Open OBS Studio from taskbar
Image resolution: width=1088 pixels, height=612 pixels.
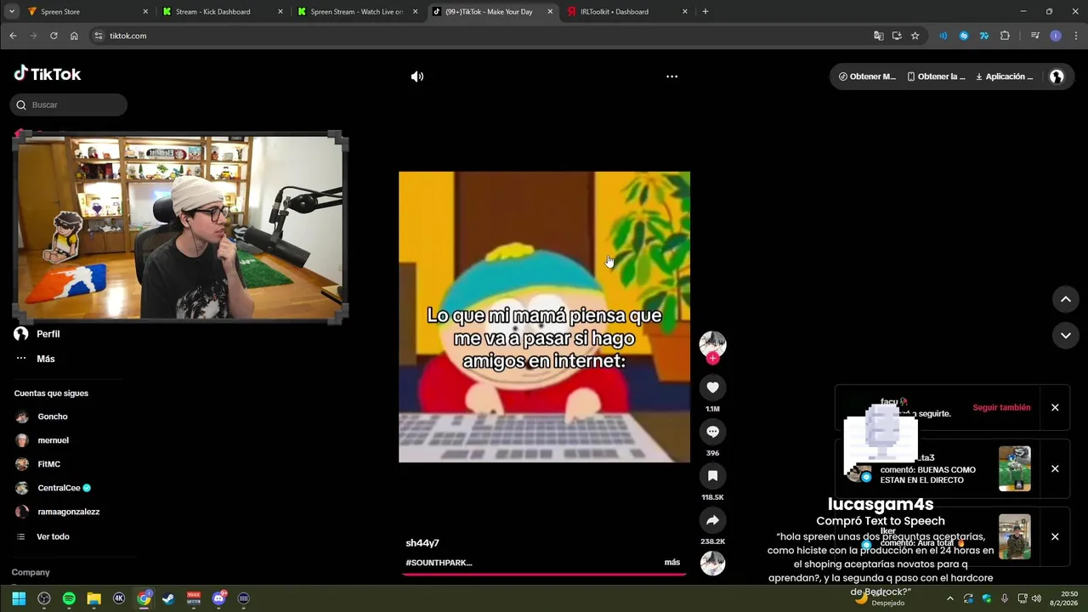click(x=44, y=598)
